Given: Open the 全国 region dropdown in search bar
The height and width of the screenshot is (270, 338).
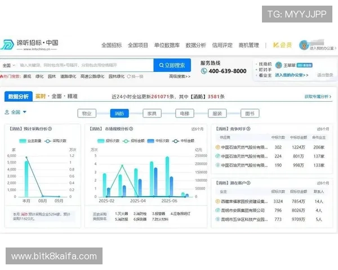Looking at the screenshot, I should (x=9, y=65).
